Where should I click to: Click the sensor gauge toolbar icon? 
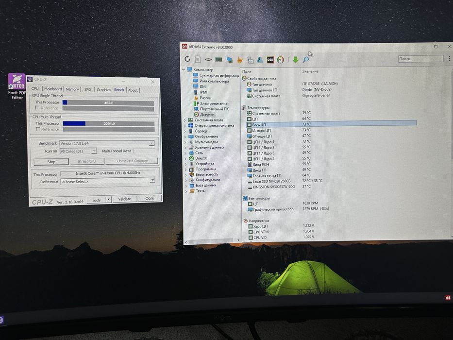click(281, 60)
